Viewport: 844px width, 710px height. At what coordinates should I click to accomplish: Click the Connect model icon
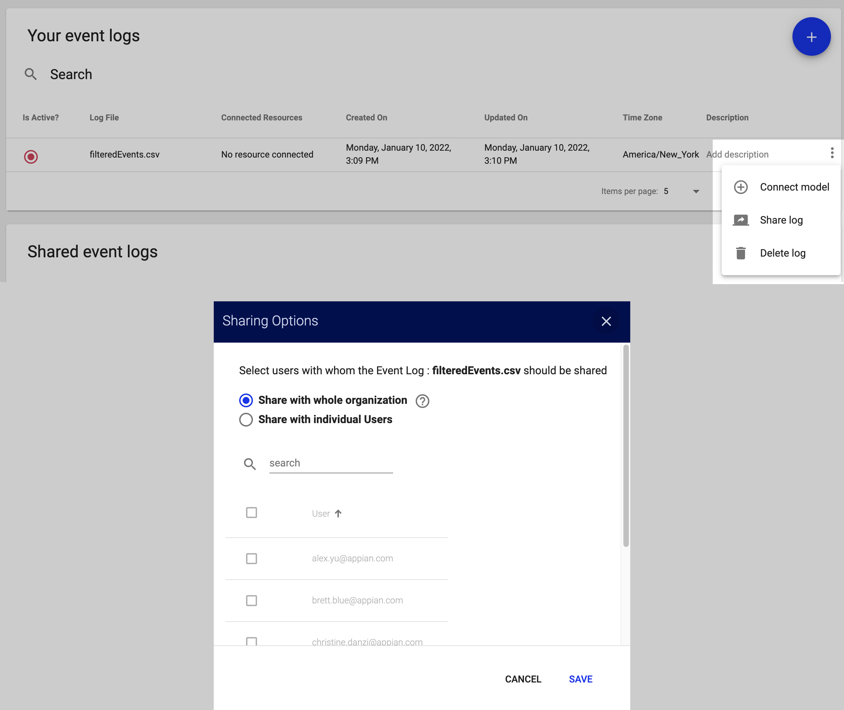(741, 187)
